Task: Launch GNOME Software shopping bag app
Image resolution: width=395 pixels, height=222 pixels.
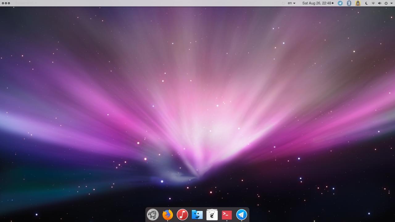Action: (212, 215)
